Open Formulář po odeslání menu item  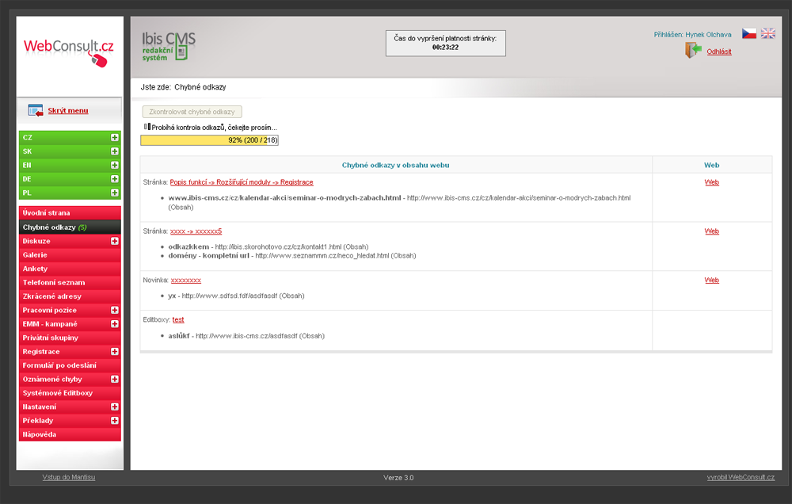pos(70,365)
